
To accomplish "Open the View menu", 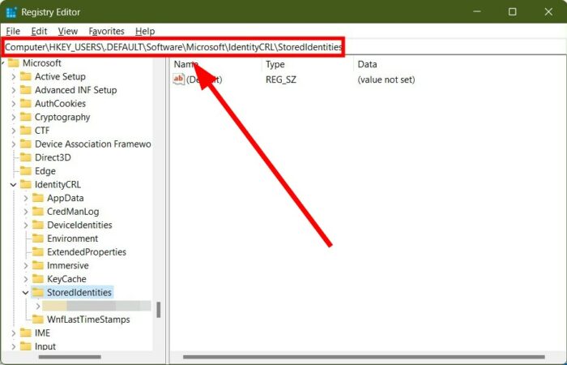I will 67,31.
